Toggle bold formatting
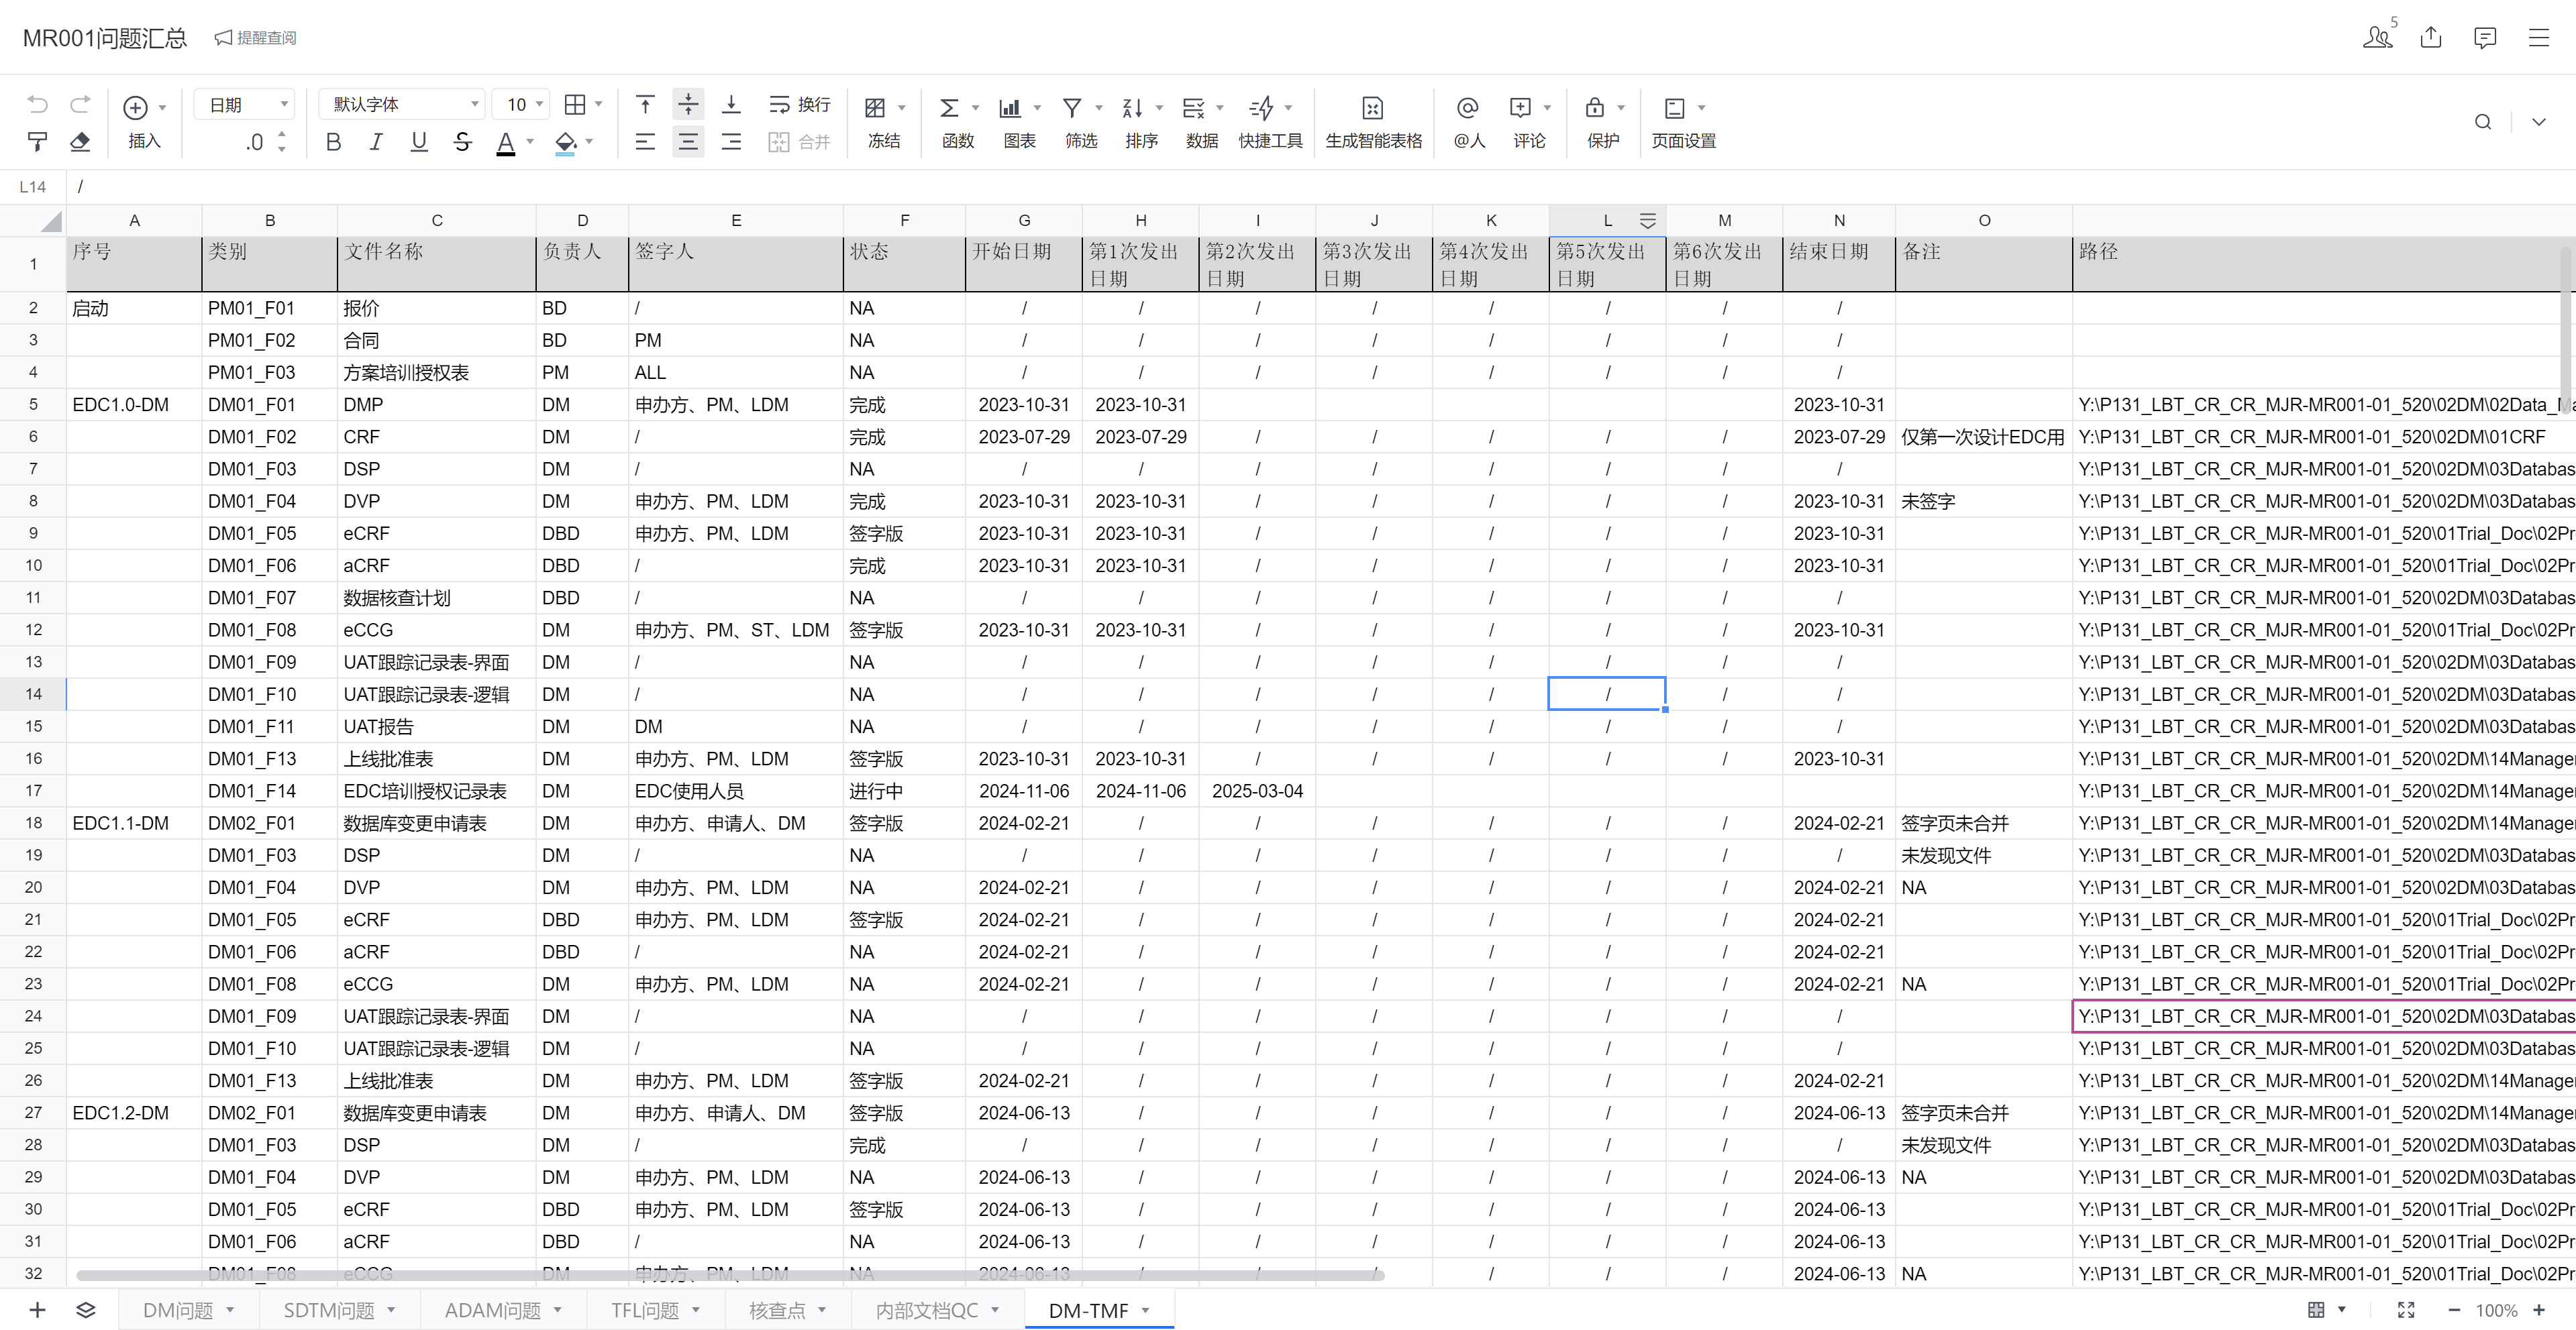2576x1330 pixels. tap(333, 142)
